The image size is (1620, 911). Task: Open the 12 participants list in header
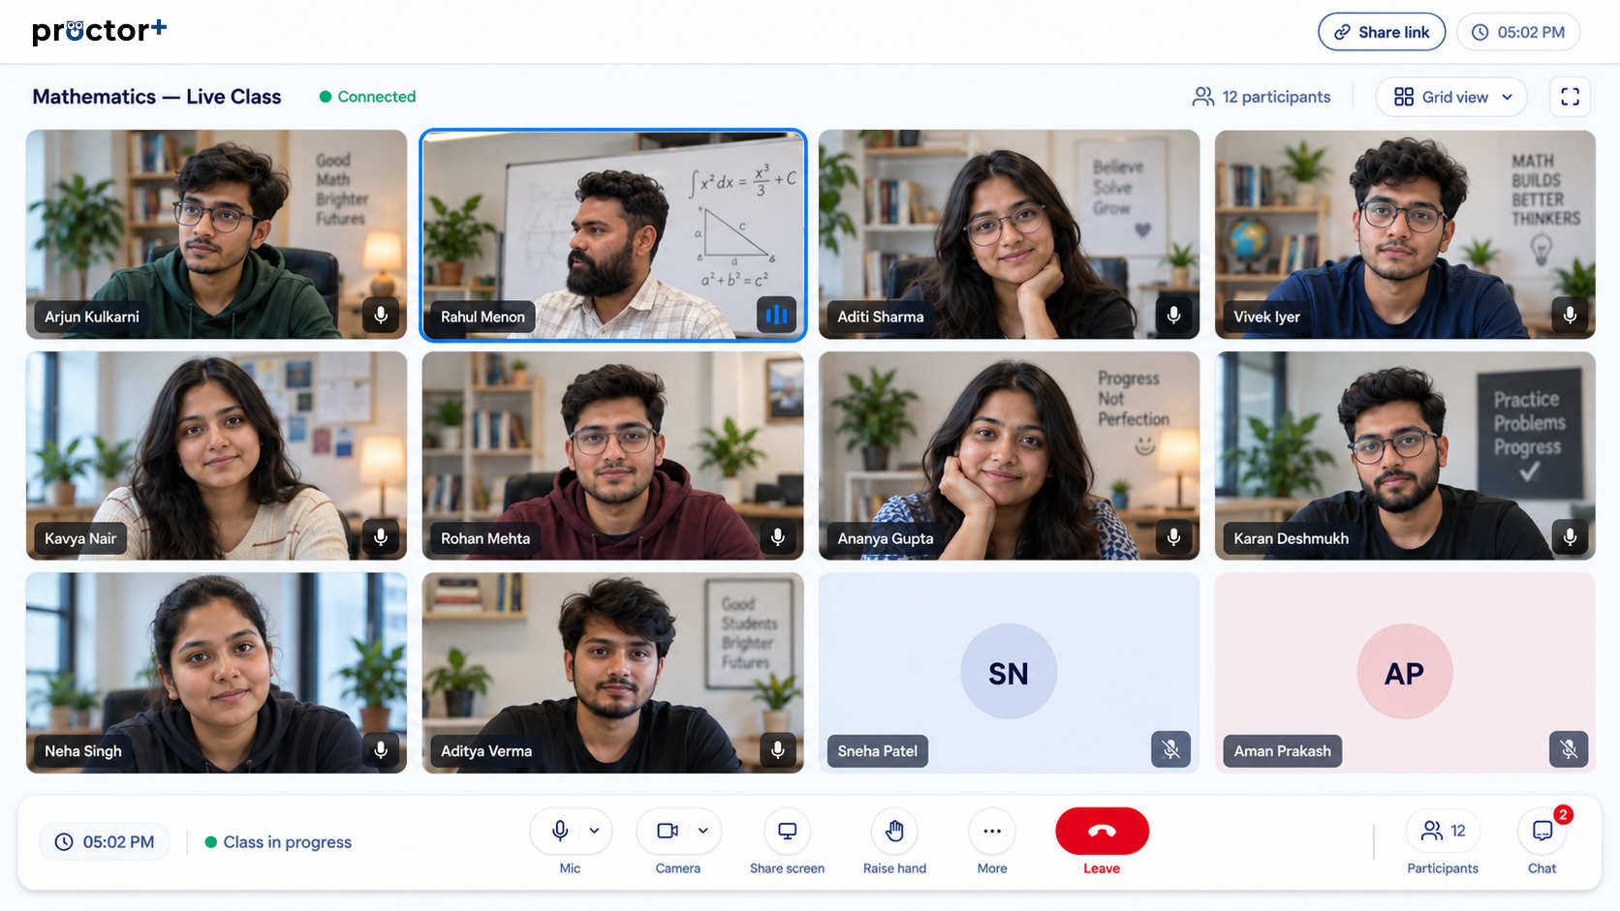pyautogui.click(x=1262, y=97)
